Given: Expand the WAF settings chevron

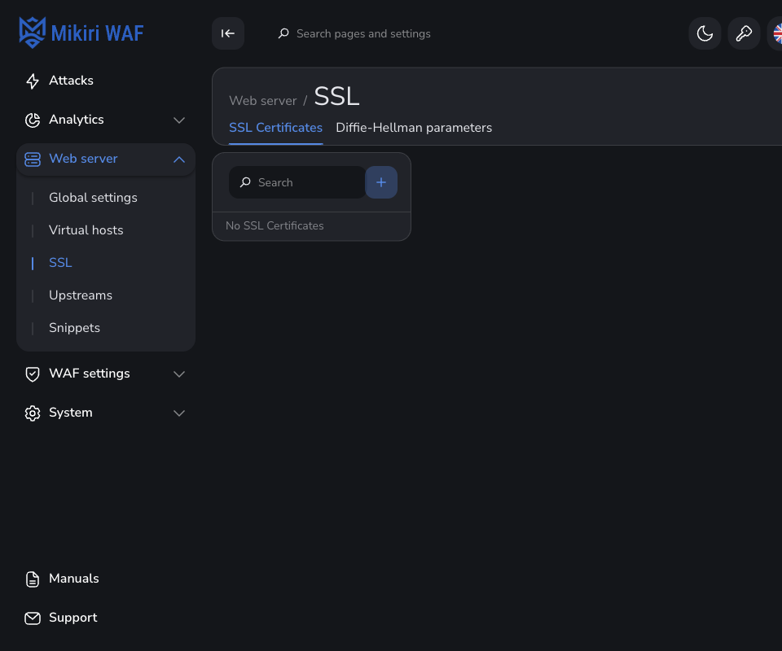Looking at the screenshot, I should click(x=179, y=374).
